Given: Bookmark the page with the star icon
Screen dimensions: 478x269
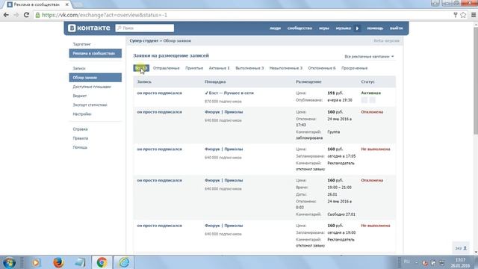Looking at the screenshot, I should [463, 15].
